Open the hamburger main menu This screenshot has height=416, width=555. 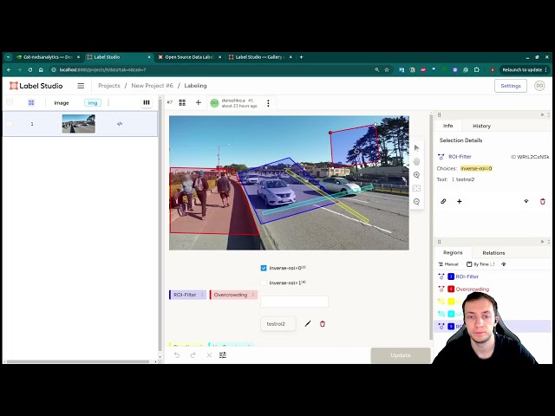[81, 86]
